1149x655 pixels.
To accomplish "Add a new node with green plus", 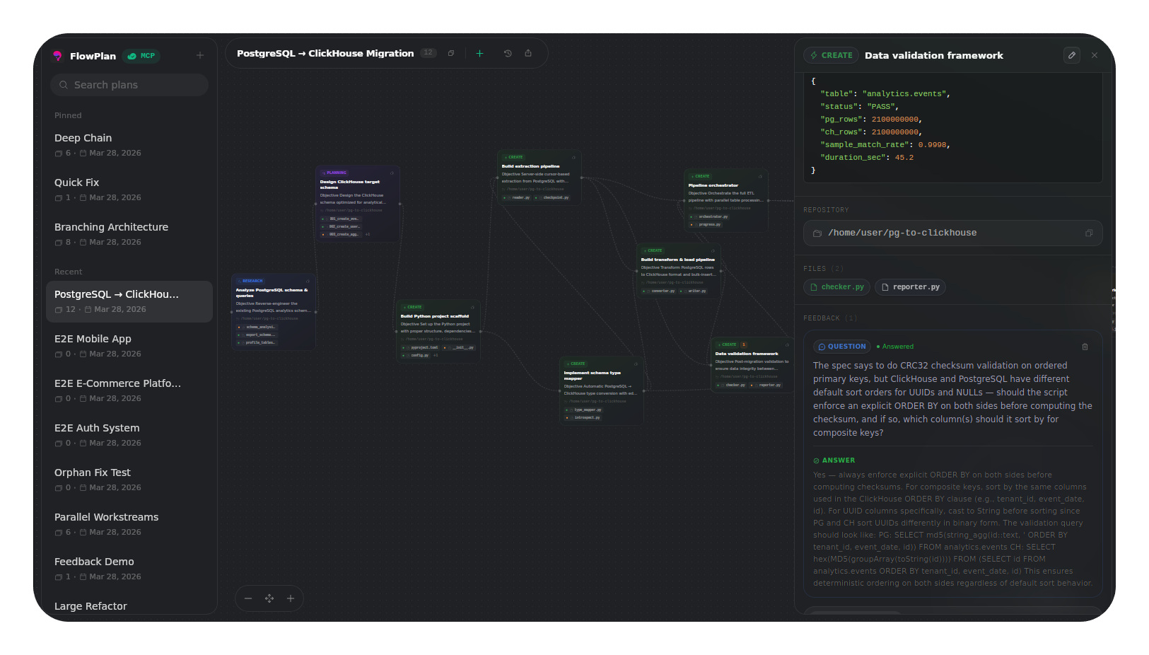I will 479,53.
